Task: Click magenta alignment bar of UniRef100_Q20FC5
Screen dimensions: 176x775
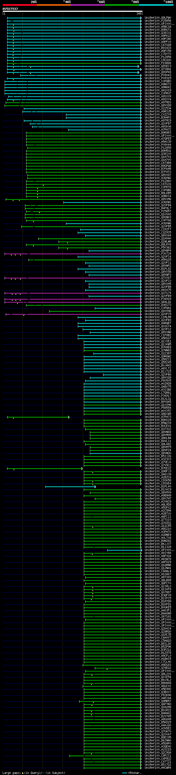Action: (x=74, y=314)
